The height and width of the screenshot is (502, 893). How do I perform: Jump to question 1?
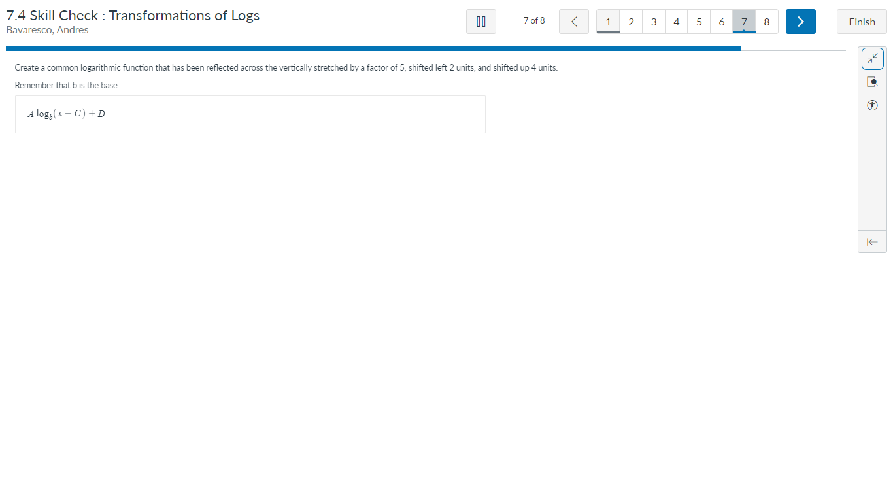tap(608, 22)
